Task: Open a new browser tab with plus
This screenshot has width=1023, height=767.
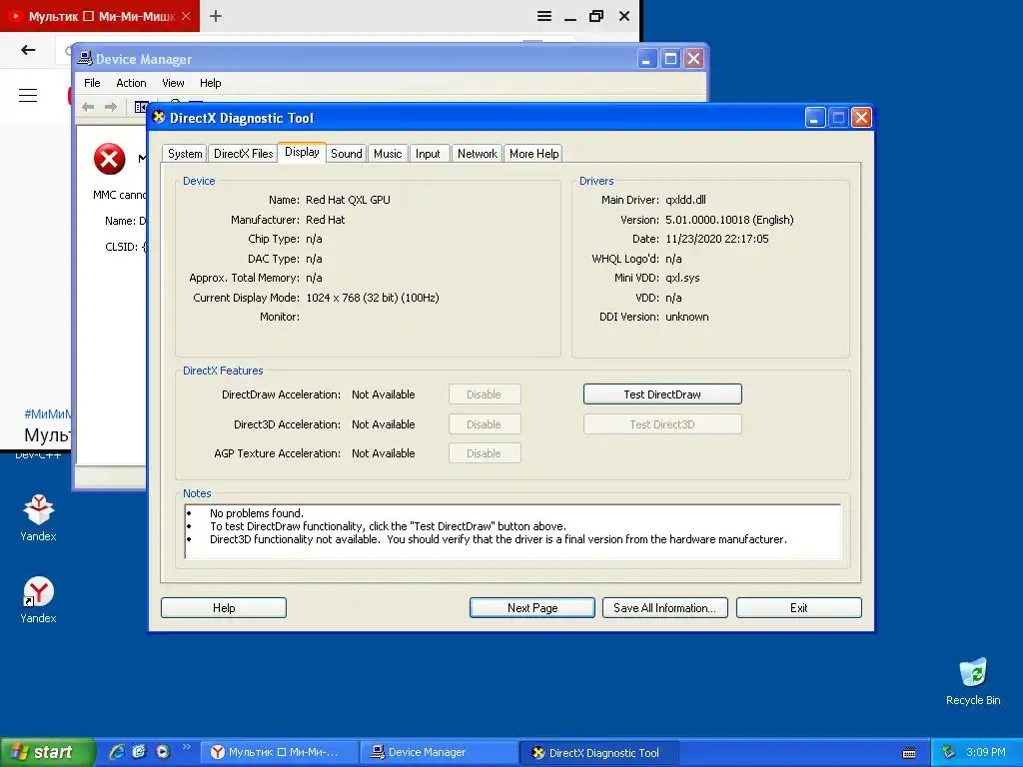Action: pyautogui.click(x=216, y=16)
